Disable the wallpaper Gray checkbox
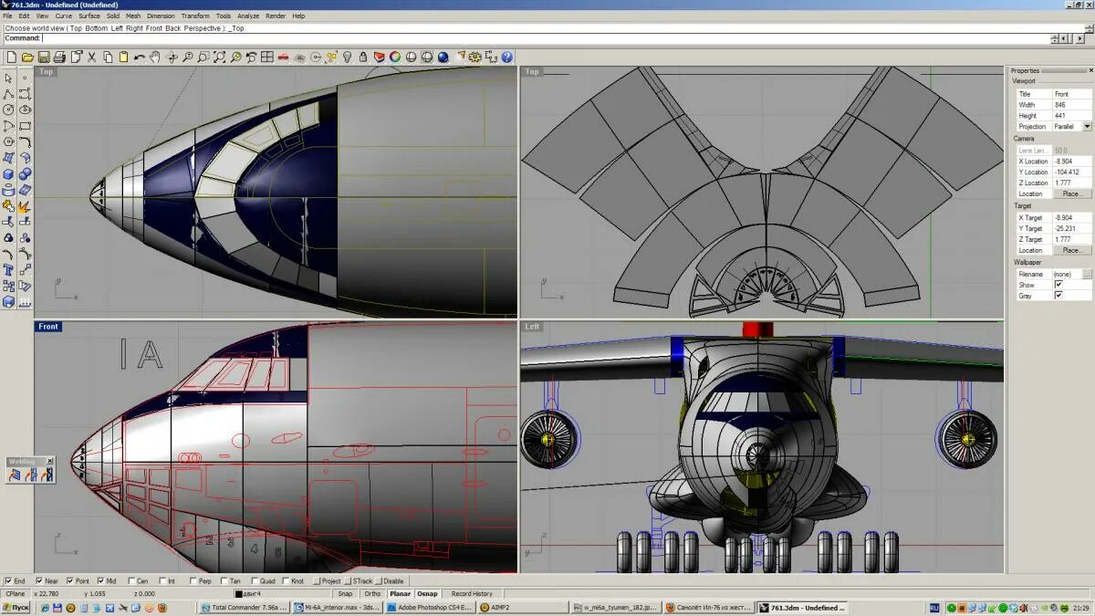 pos(1058,296)
